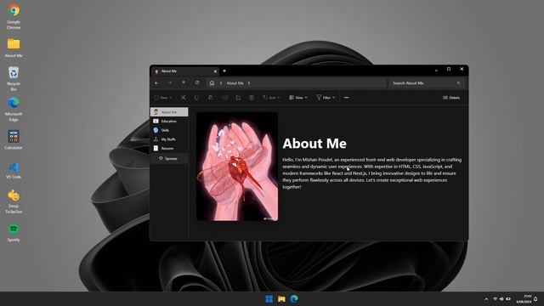Open the About Me desktop folder
The image size is (544, 306).
[x=14, y=48]
